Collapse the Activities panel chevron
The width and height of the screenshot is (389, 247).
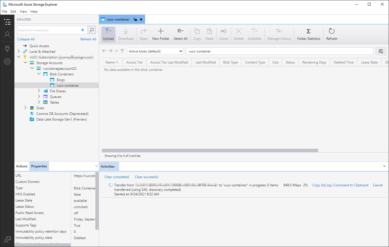[x=384, y=166]
